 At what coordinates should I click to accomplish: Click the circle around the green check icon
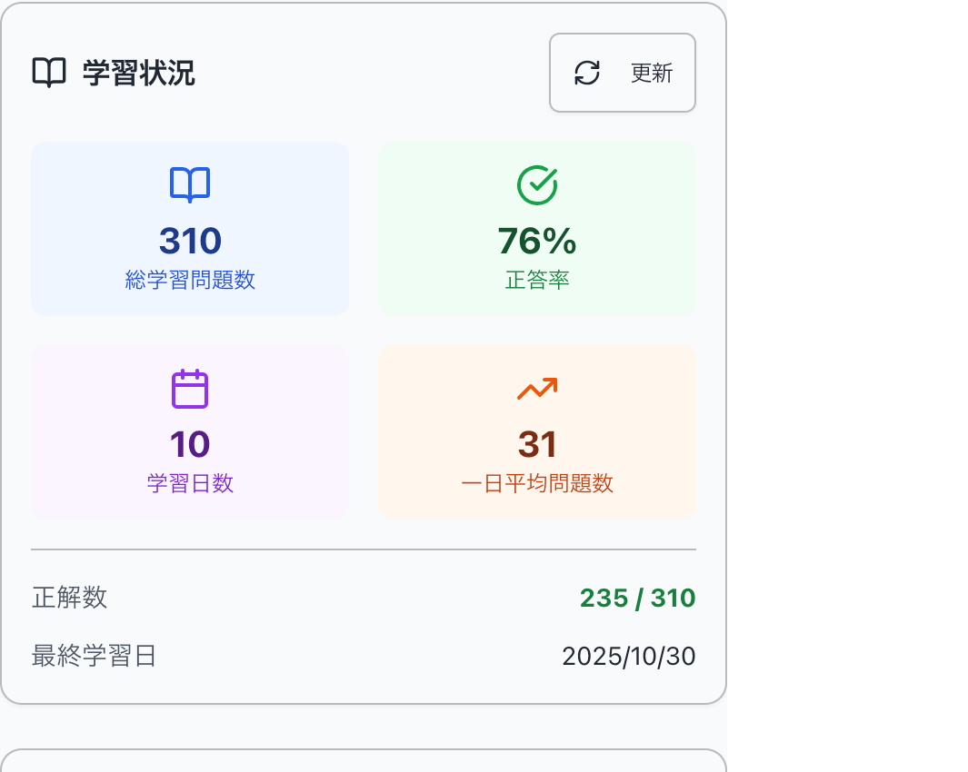click(x=536, y=183)
